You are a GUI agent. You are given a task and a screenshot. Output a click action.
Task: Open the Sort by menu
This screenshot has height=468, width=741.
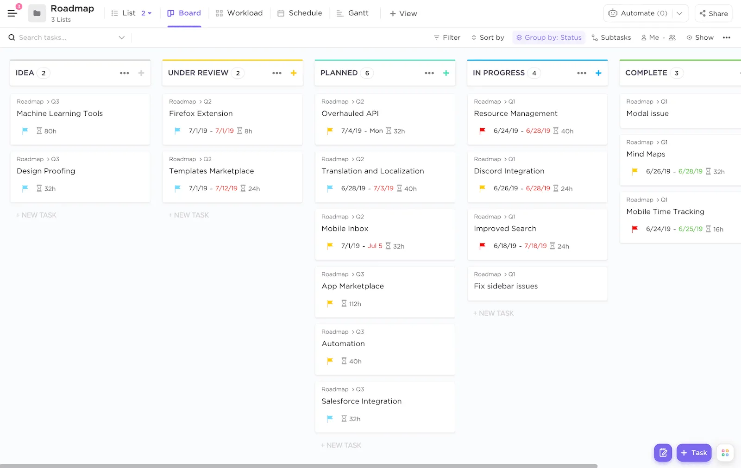(488, 37)
